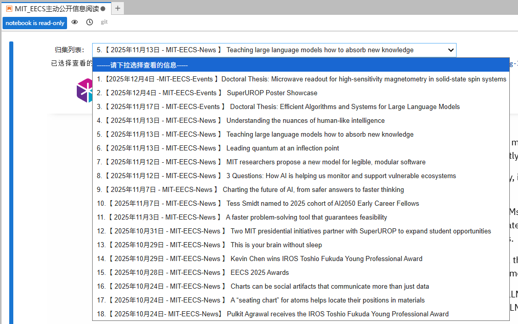Screen dimensions: 518x324
Task: Choose item 2 SuperUROP Poster Showcase
Action: pyautogui.click(x=301, y=93)
